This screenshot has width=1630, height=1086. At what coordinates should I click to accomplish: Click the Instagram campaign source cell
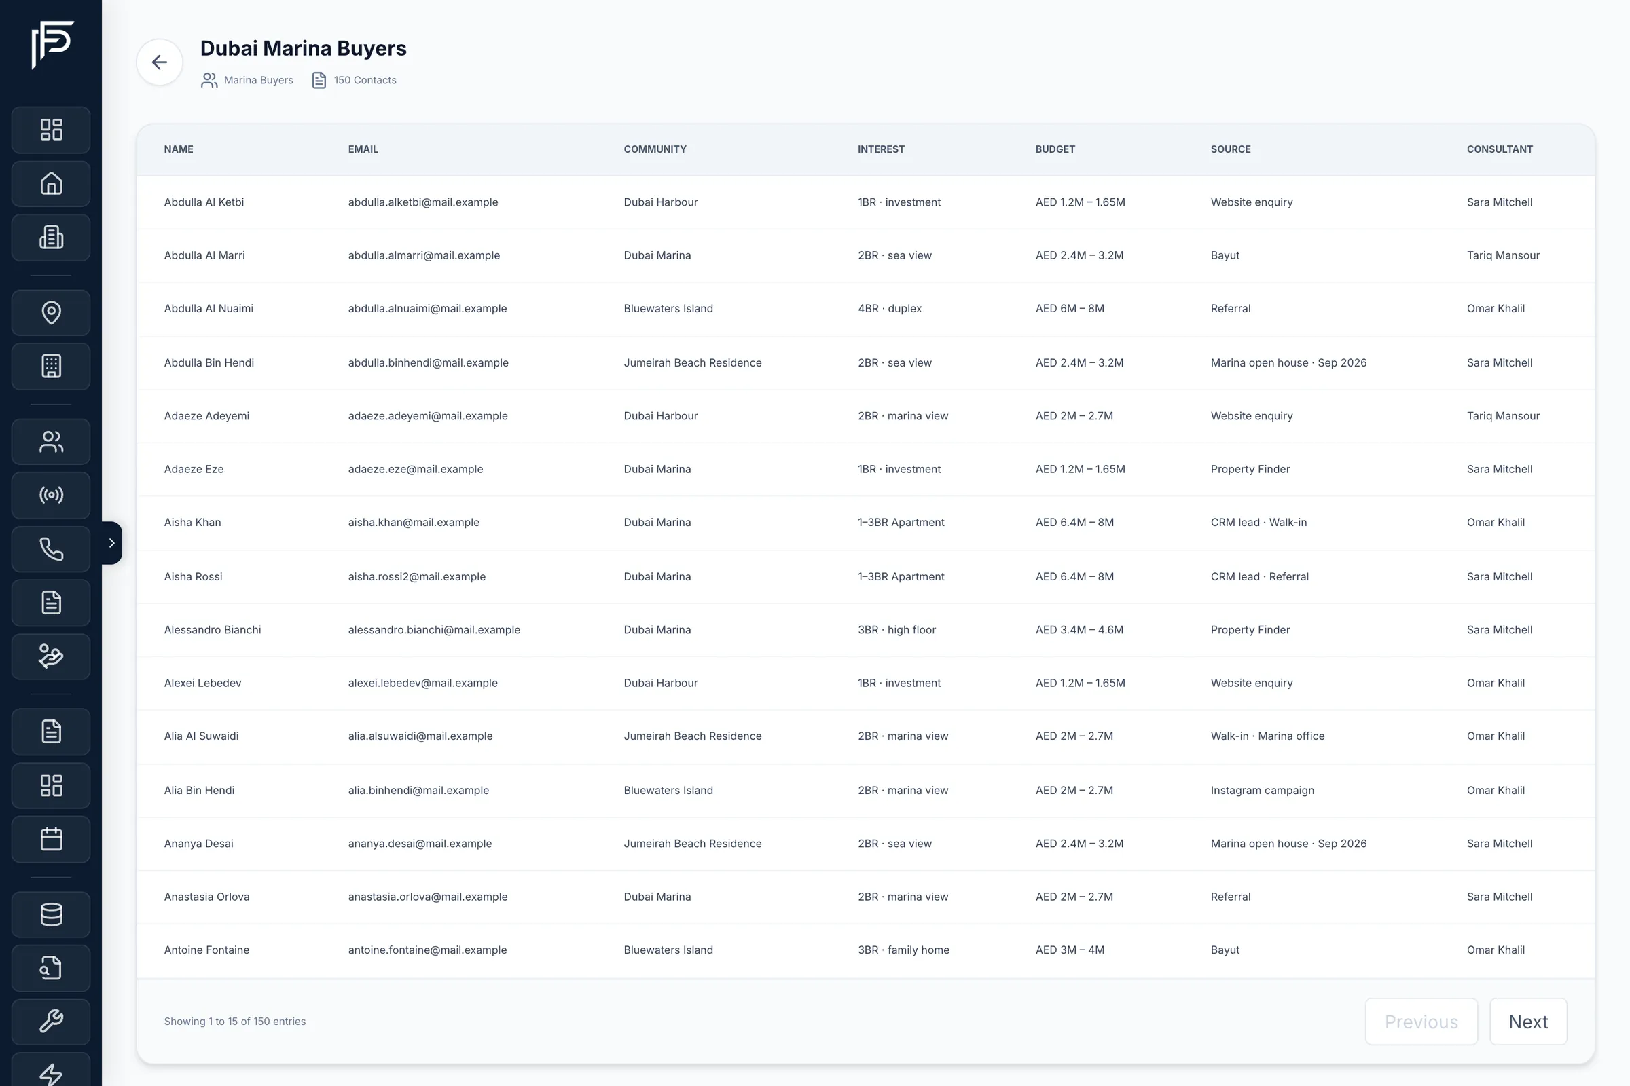click(1262, 790)
